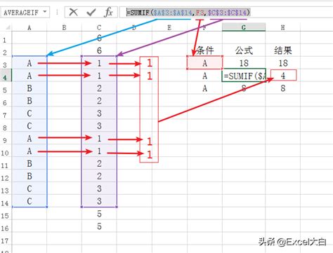Click cell C8 showing 3

pyautogui.click(x=99, y=126)
